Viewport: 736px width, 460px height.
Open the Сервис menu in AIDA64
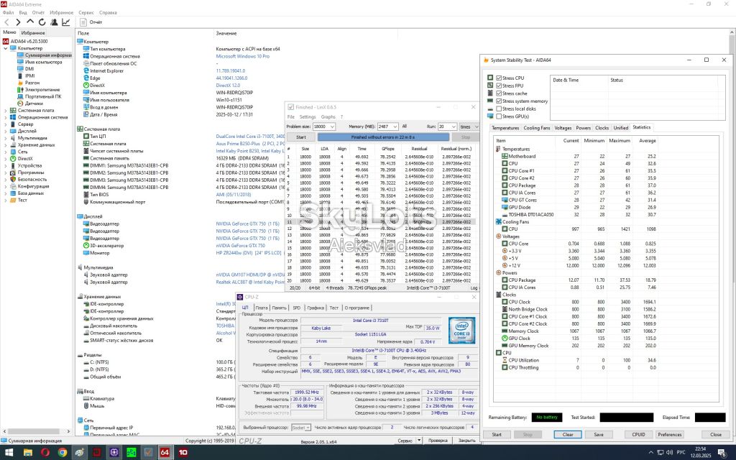86,13
